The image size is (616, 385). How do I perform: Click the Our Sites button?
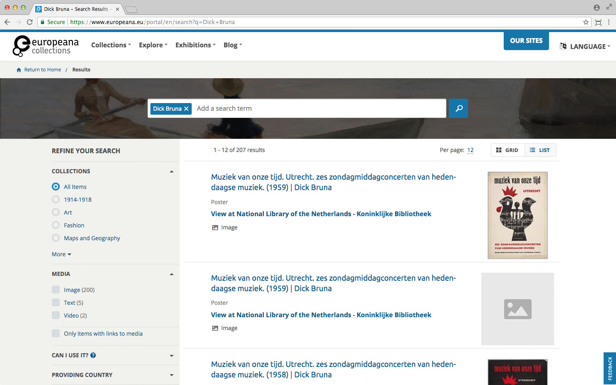526,41
